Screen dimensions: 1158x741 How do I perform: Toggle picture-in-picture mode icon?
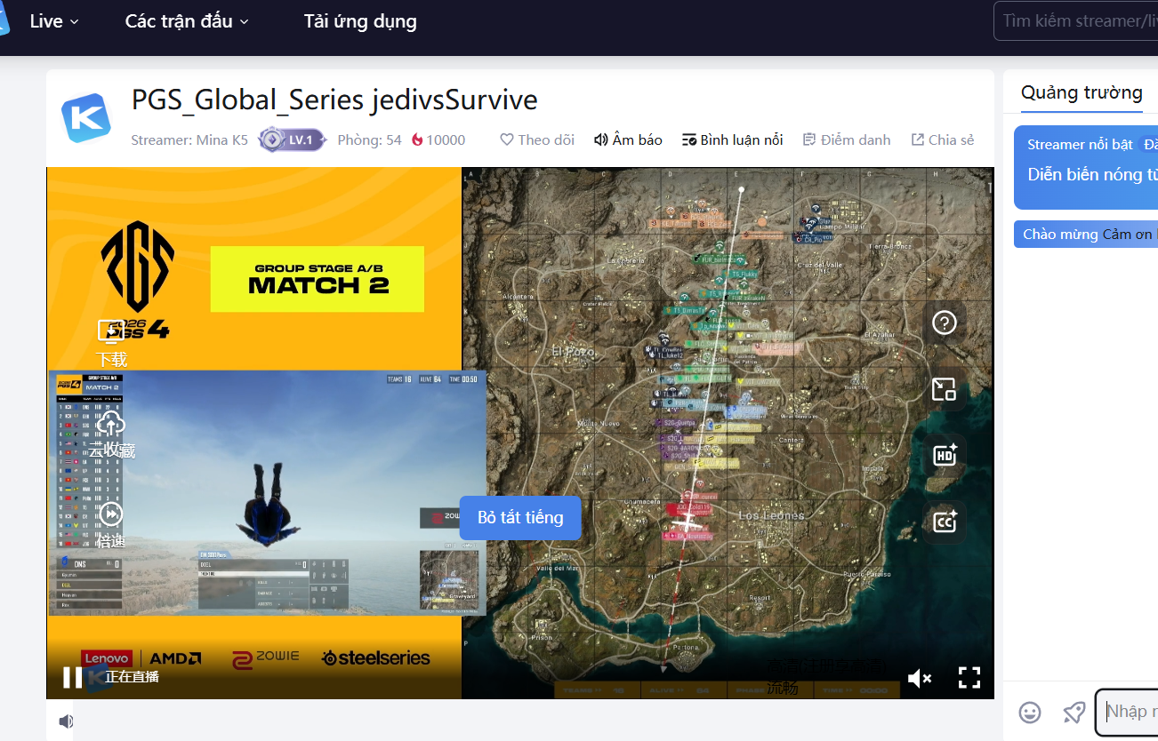click(944, 388)
